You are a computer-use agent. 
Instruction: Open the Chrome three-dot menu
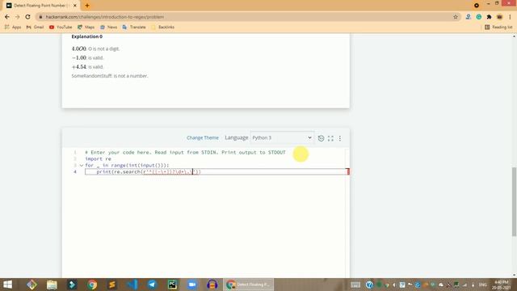tap(510, 17)
